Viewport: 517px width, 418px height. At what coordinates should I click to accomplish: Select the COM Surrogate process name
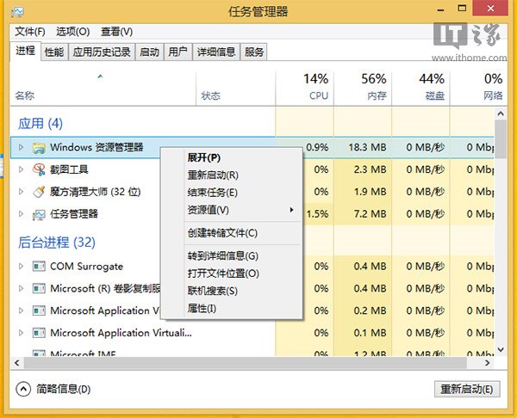[x=87, y=267]
